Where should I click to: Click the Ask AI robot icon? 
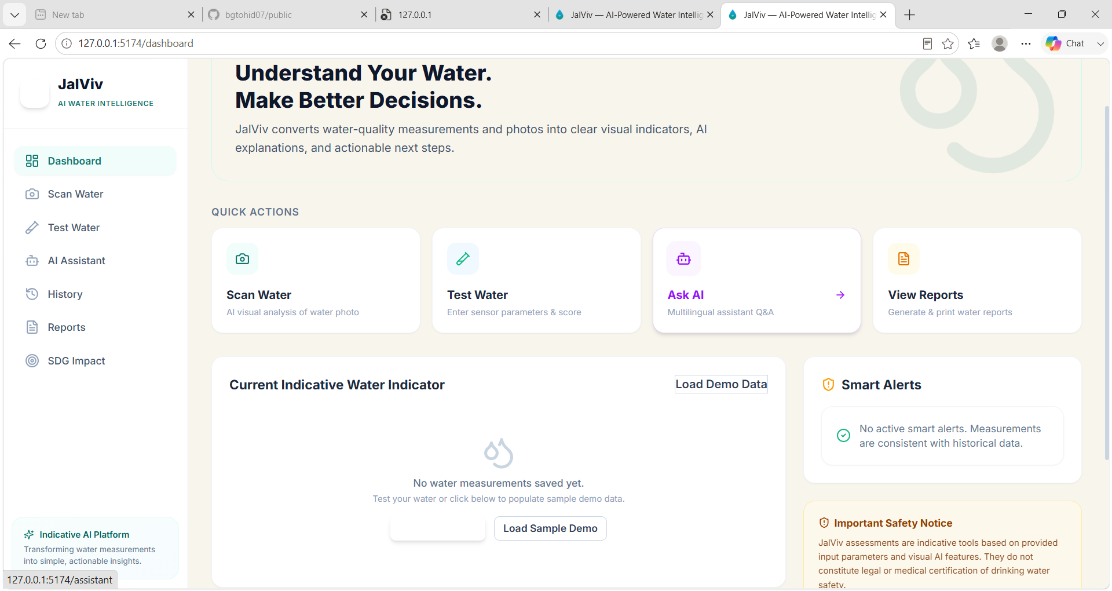pos(683,259)
